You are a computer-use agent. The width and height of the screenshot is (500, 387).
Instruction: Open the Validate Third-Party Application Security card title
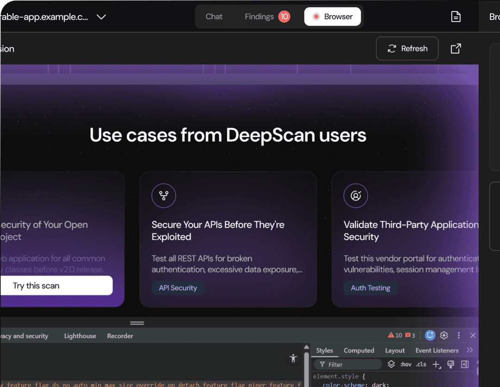tap(411, 231)
